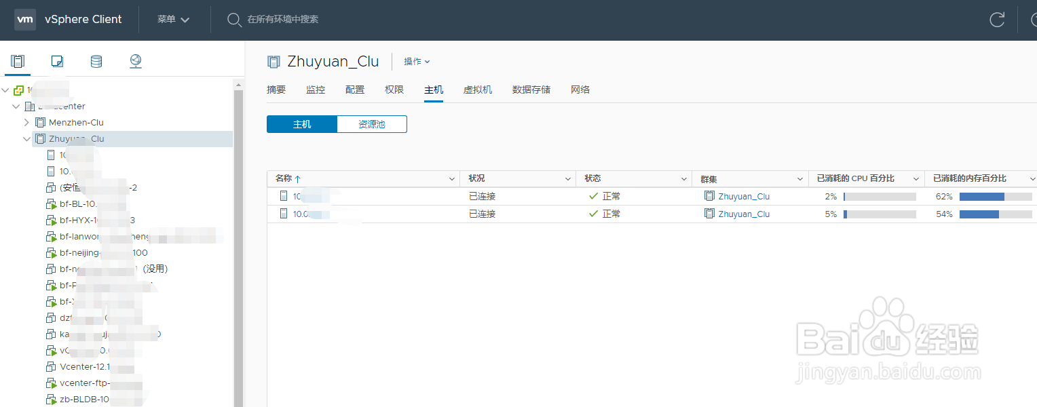Image resolution: width=1037 pixels, height=407 pixels.
Task: Open Zhuyuan_Clu link in second row
Action: pos(744,214)
